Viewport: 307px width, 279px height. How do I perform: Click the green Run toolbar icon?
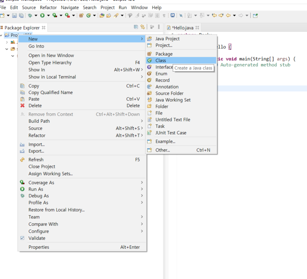42,15
